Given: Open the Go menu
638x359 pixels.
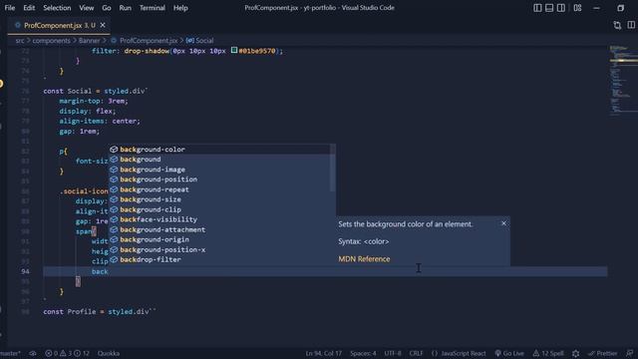Looking at the screenshot, I should [x=107, y=8].
